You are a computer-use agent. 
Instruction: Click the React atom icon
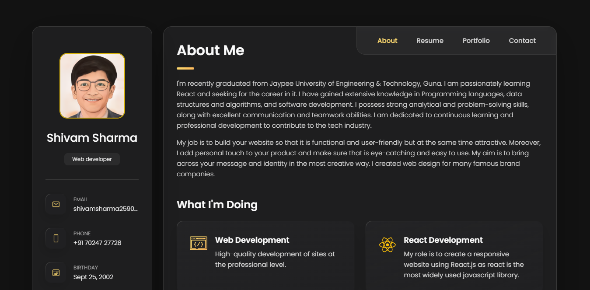387,245
